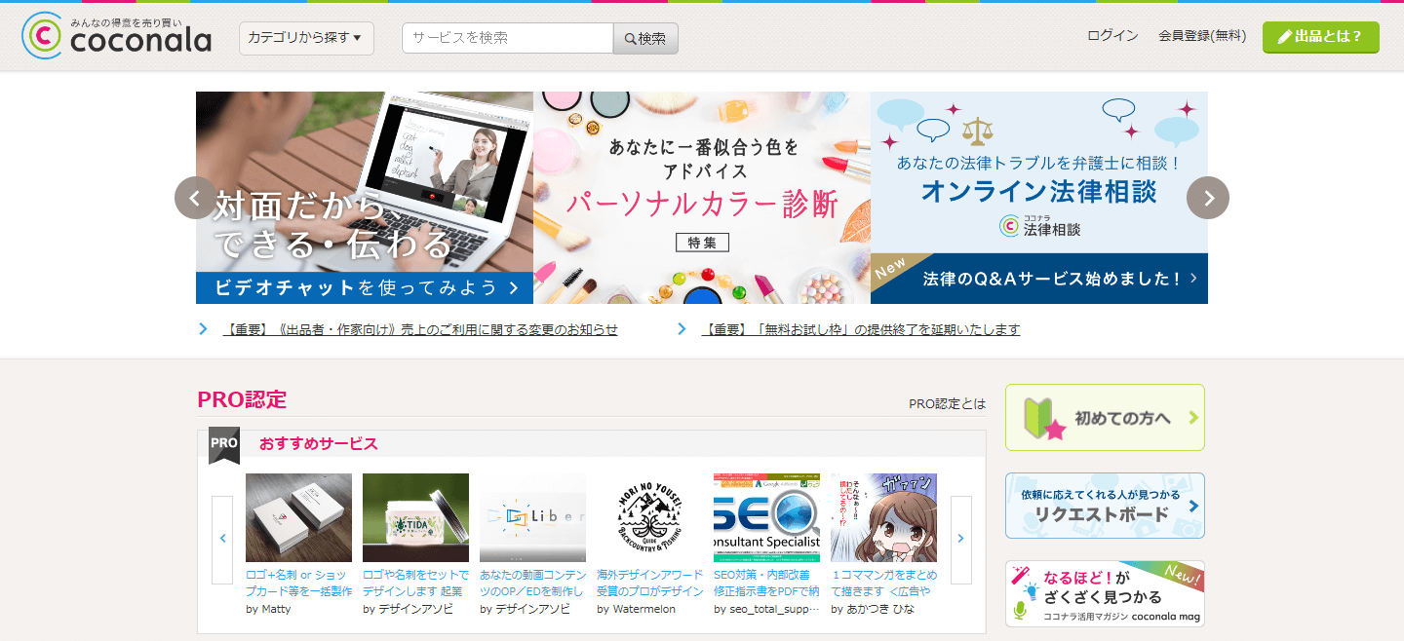Click chevron before second 【重要】 notice
The width and height of the screenshot is (1404, 641).
682,329
